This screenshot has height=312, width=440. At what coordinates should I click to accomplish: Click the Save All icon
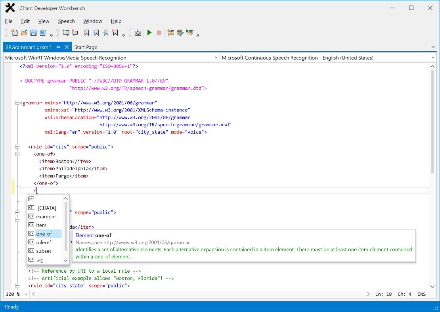[43, 33]
